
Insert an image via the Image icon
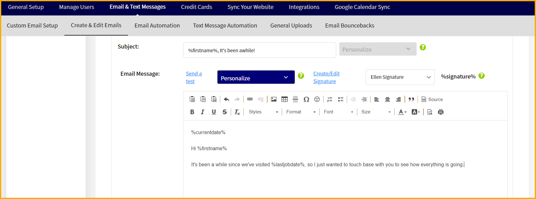tap(274, 99)
